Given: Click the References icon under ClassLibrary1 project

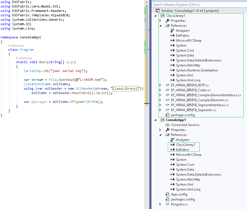Looking at the screenshot, I should point(168,25).
